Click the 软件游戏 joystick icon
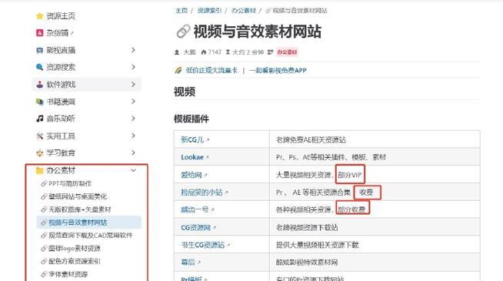This screenshot has height=281, width=503. [x=39, y=85]
